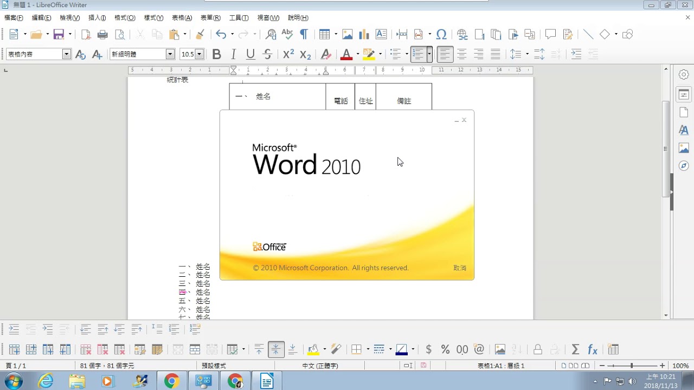Toggle Underline formatting
The width and height of the screenshot is (694, 390).
[x=250, y=54]
